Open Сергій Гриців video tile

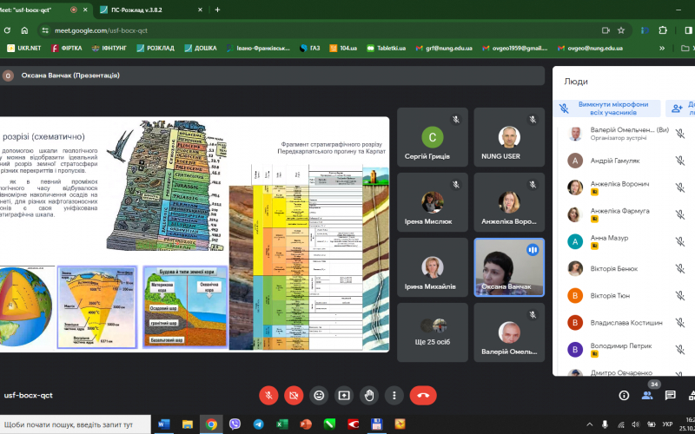[432, 137]
